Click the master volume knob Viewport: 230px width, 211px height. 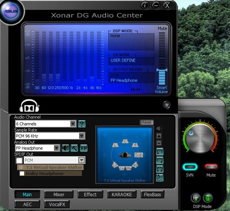click(200, 138)
